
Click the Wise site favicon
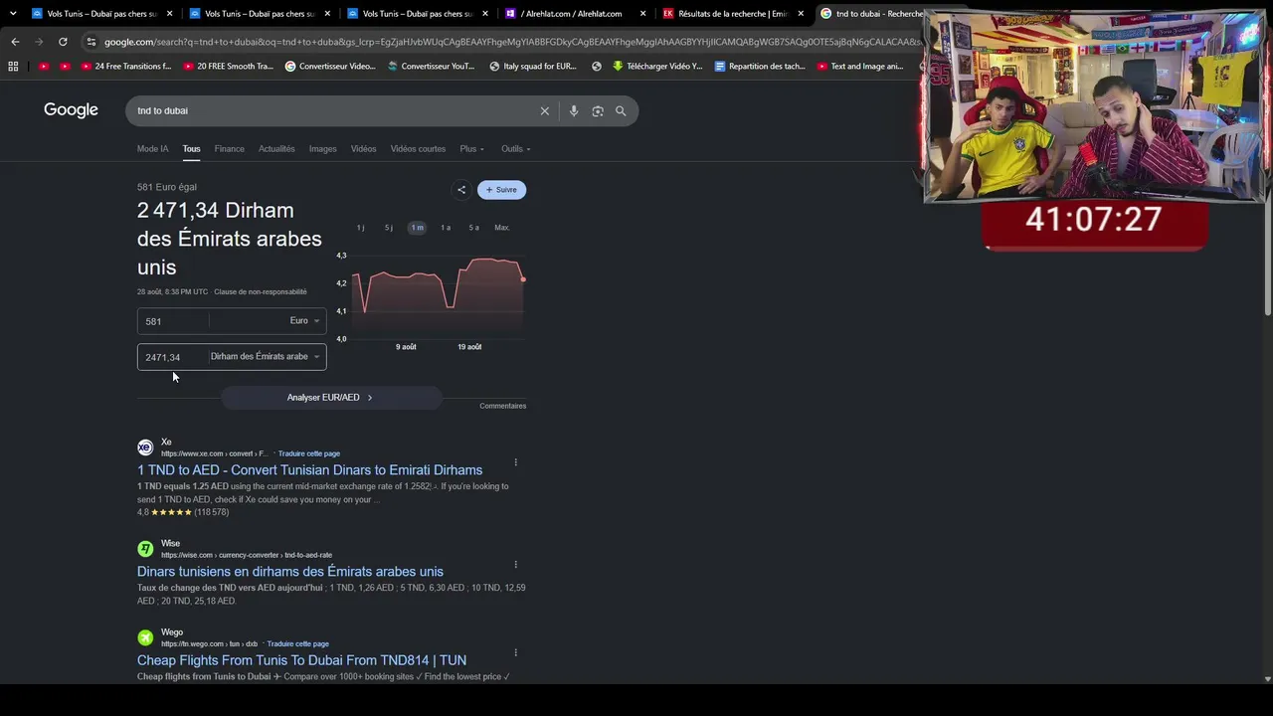[145, 549]
